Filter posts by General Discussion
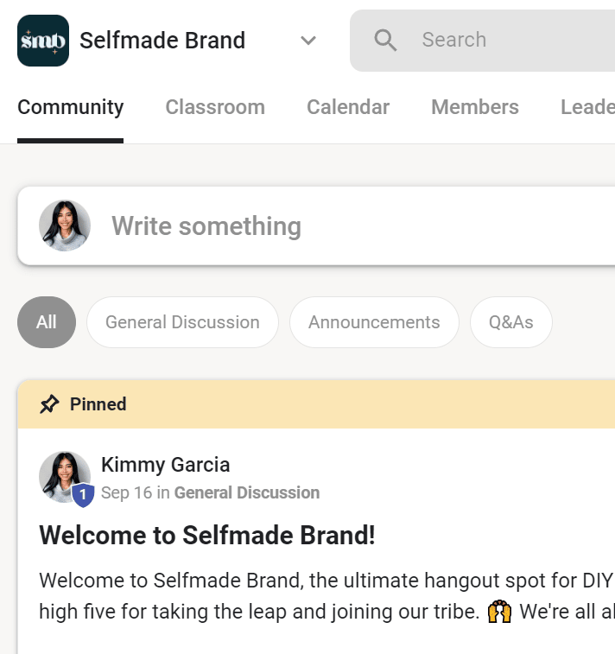Screen dimensions: 615x654 182,322
